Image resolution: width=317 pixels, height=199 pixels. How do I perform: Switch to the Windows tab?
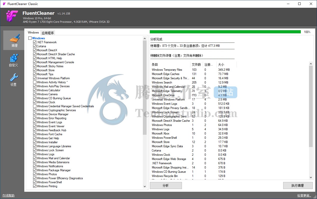(33, 32)
